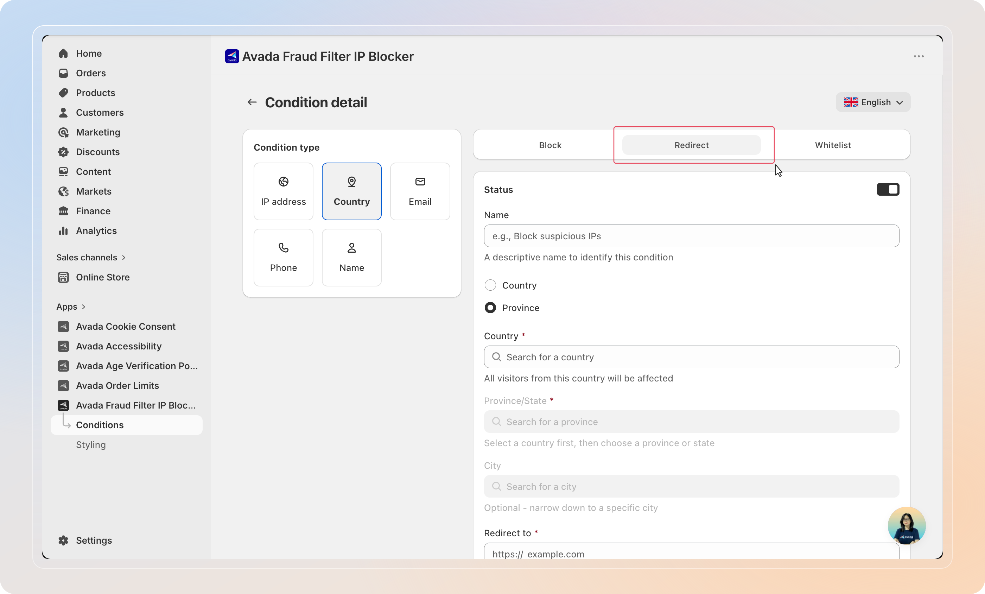
Task: Click the Avada Order Limits app icon
Action: 63,386
